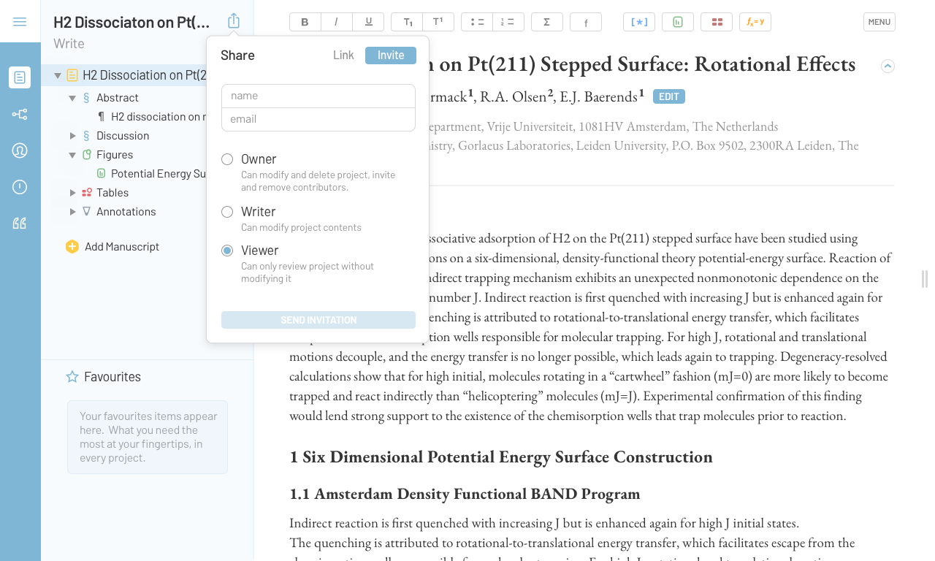The image size is (935, 561).
Task: Switch to the Link tab in Share
Action: coord(343,56)
